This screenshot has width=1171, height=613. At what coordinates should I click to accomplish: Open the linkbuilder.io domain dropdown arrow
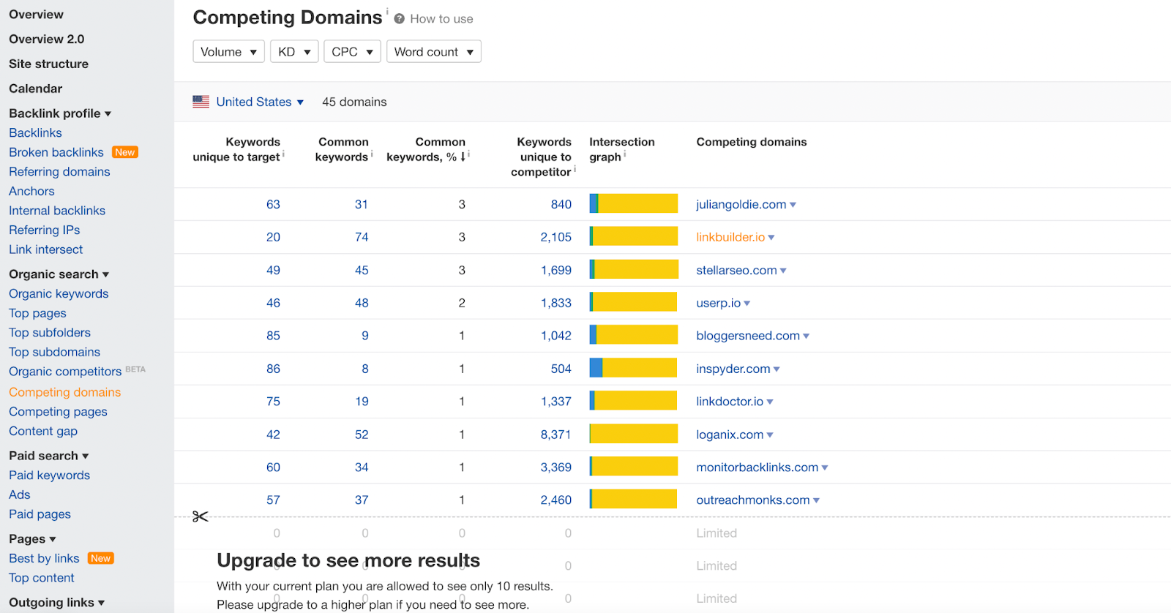point(771,238)
